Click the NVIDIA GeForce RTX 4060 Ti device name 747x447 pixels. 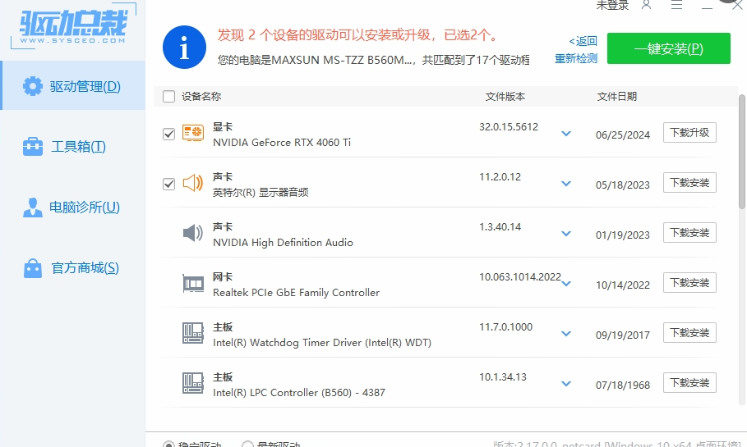click(282, 142)
